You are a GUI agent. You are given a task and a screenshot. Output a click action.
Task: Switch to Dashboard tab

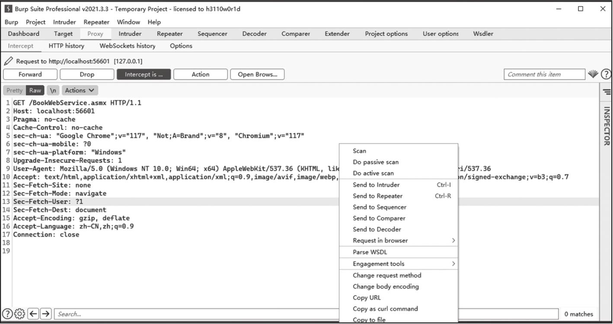[x=23, y=34]
